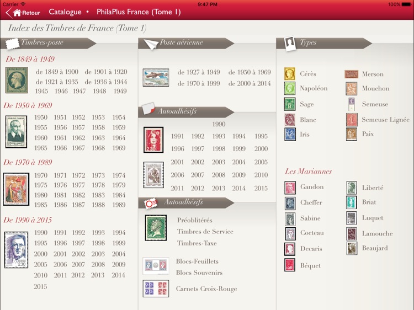Image resolution: width=414 pixels, height=310 pixels.
Task: Select the Cheffer Marianne stamp icon
Action: tap(290, 204)
